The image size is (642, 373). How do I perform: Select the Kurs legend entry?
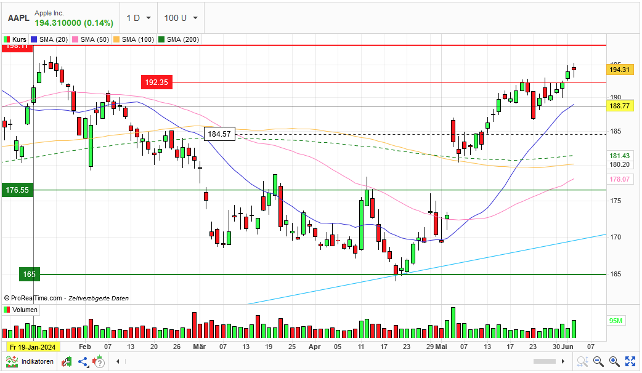(x=15, y=39)
